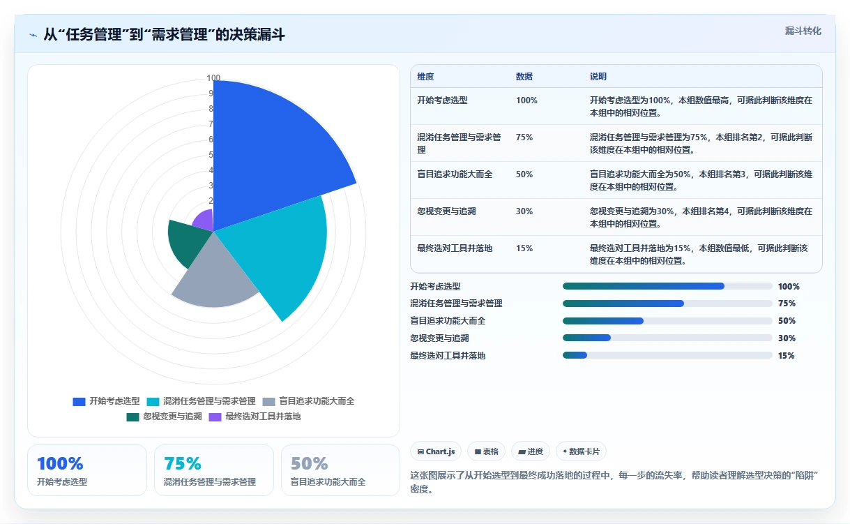Viewport: 850px width, 524px height.
Task: Click the 15% table data cell
Action: click(x=524, y=248)
